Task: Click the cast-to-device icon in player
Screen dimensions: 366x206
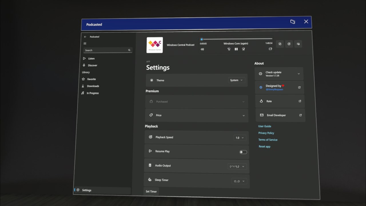Action: [270, 49]
